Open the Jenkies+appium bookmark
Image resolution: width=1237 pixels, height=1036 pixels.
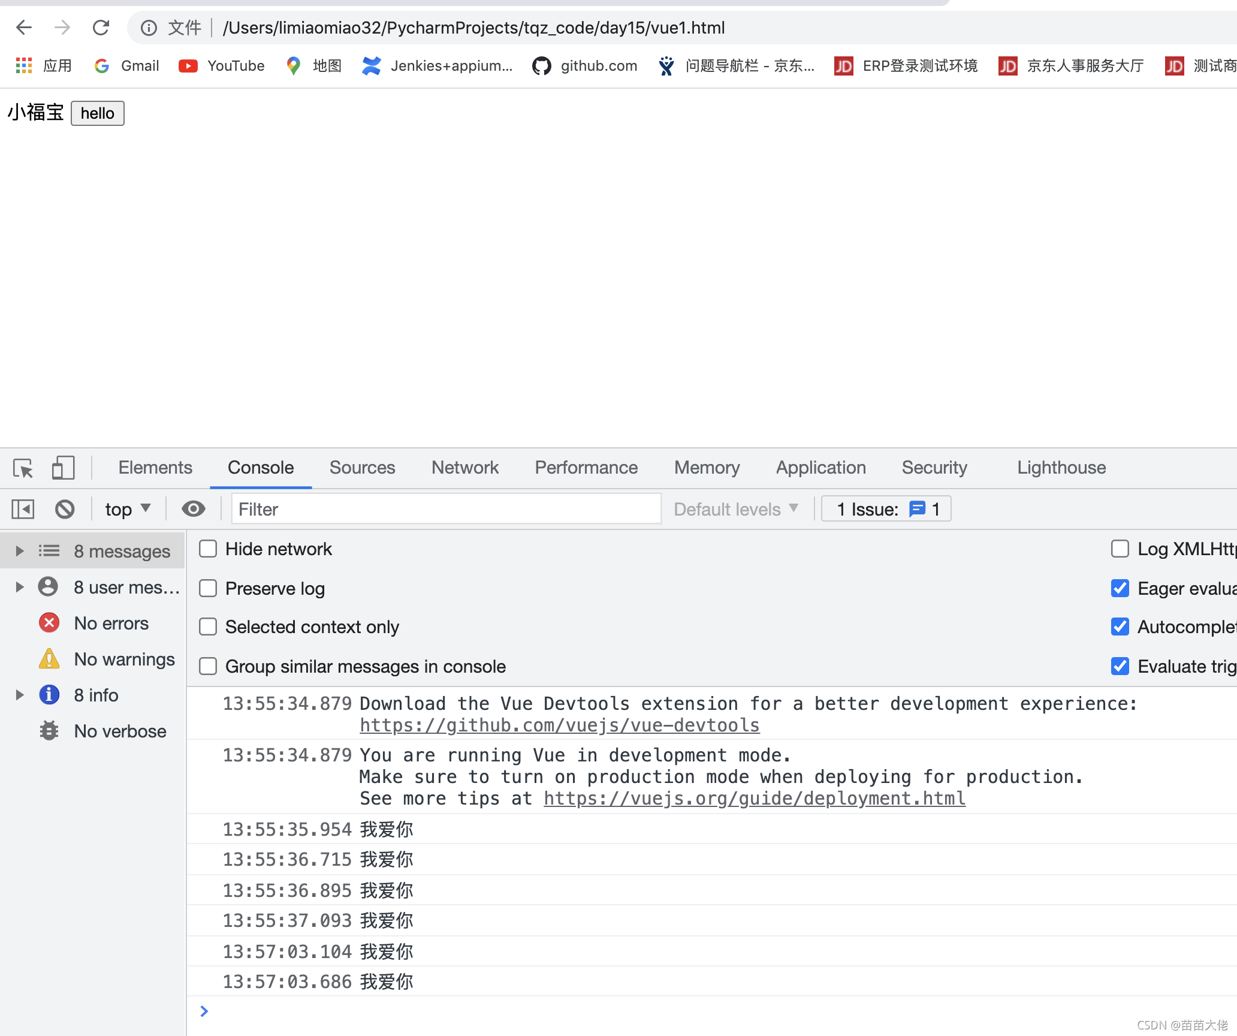[x=437, y=65]
